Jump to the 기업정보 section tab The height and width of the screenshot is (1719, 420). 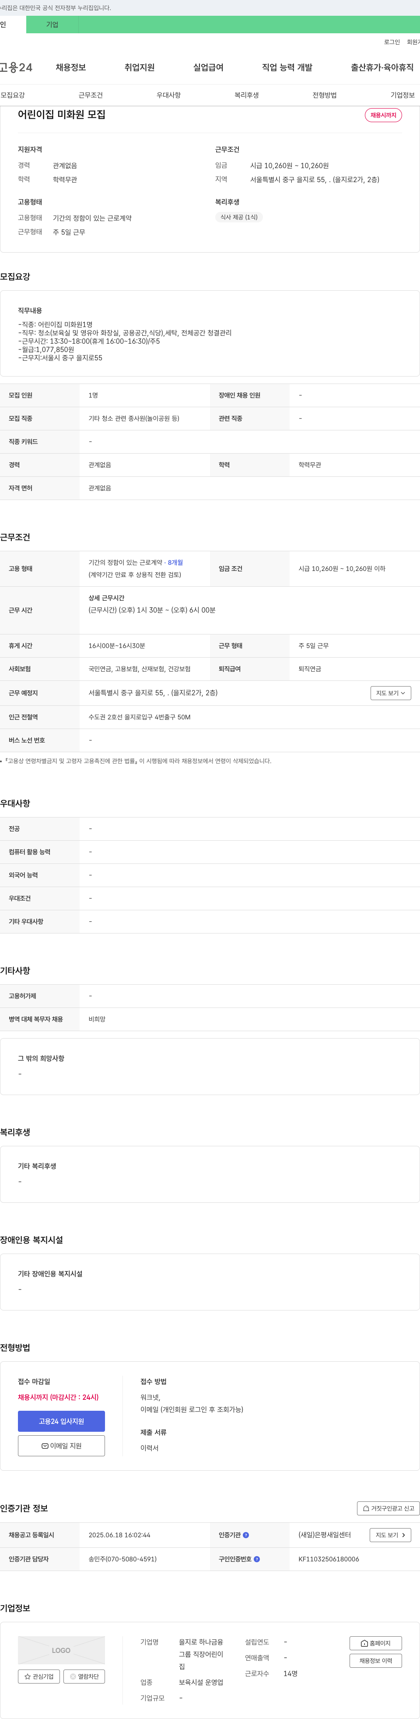[x=402, y=95]
